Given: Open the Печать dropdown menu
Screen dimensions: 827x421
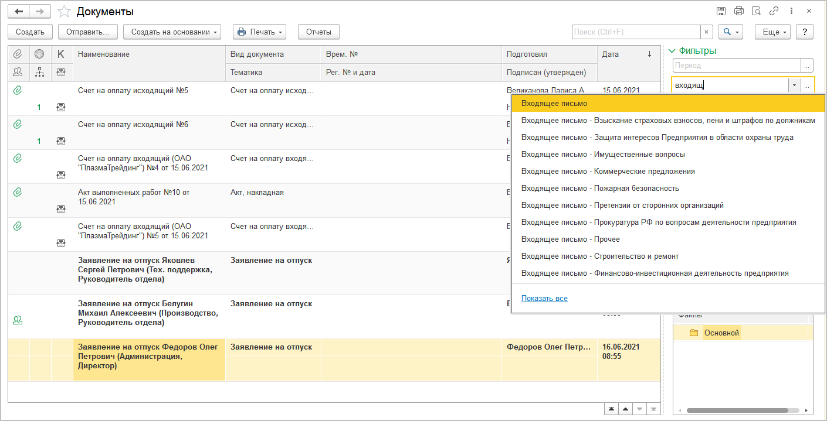Looking at the screenshot, I should click(259, 32).
